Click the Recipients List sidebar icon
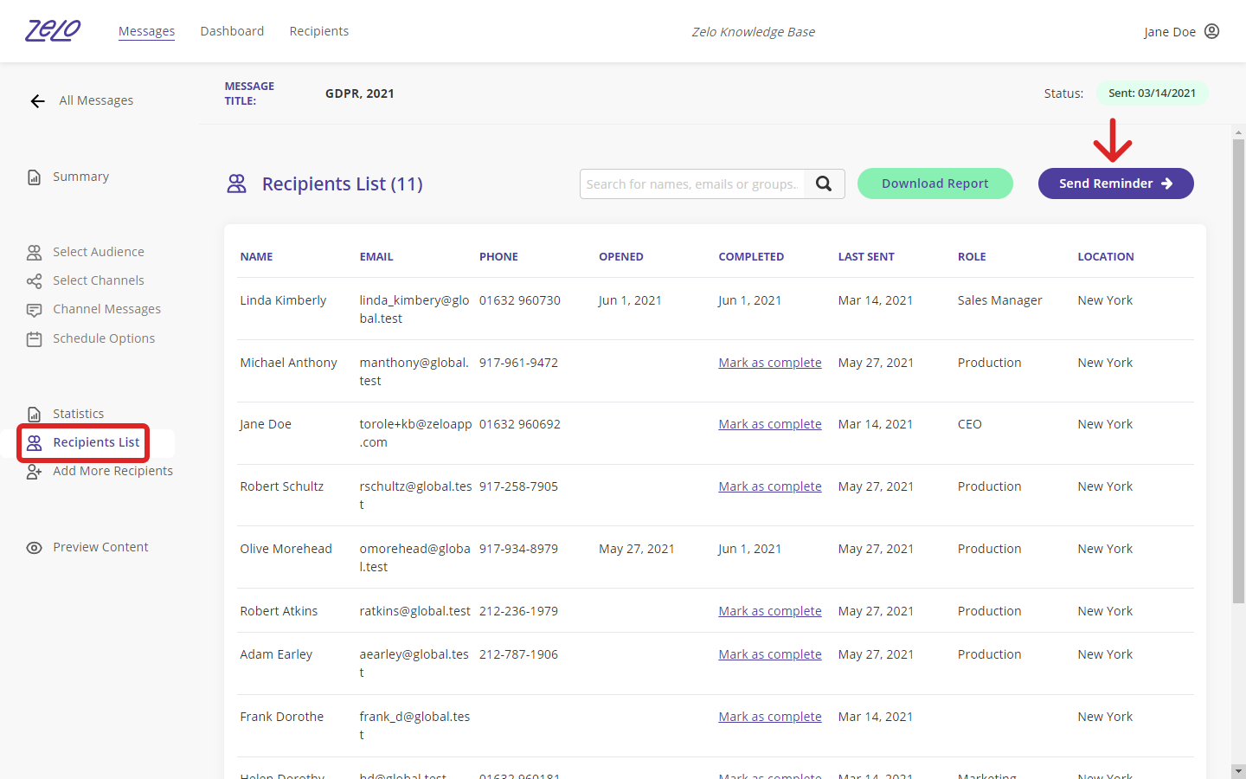The height and width of the screenshot is (779, 1246). coord(34,443)
